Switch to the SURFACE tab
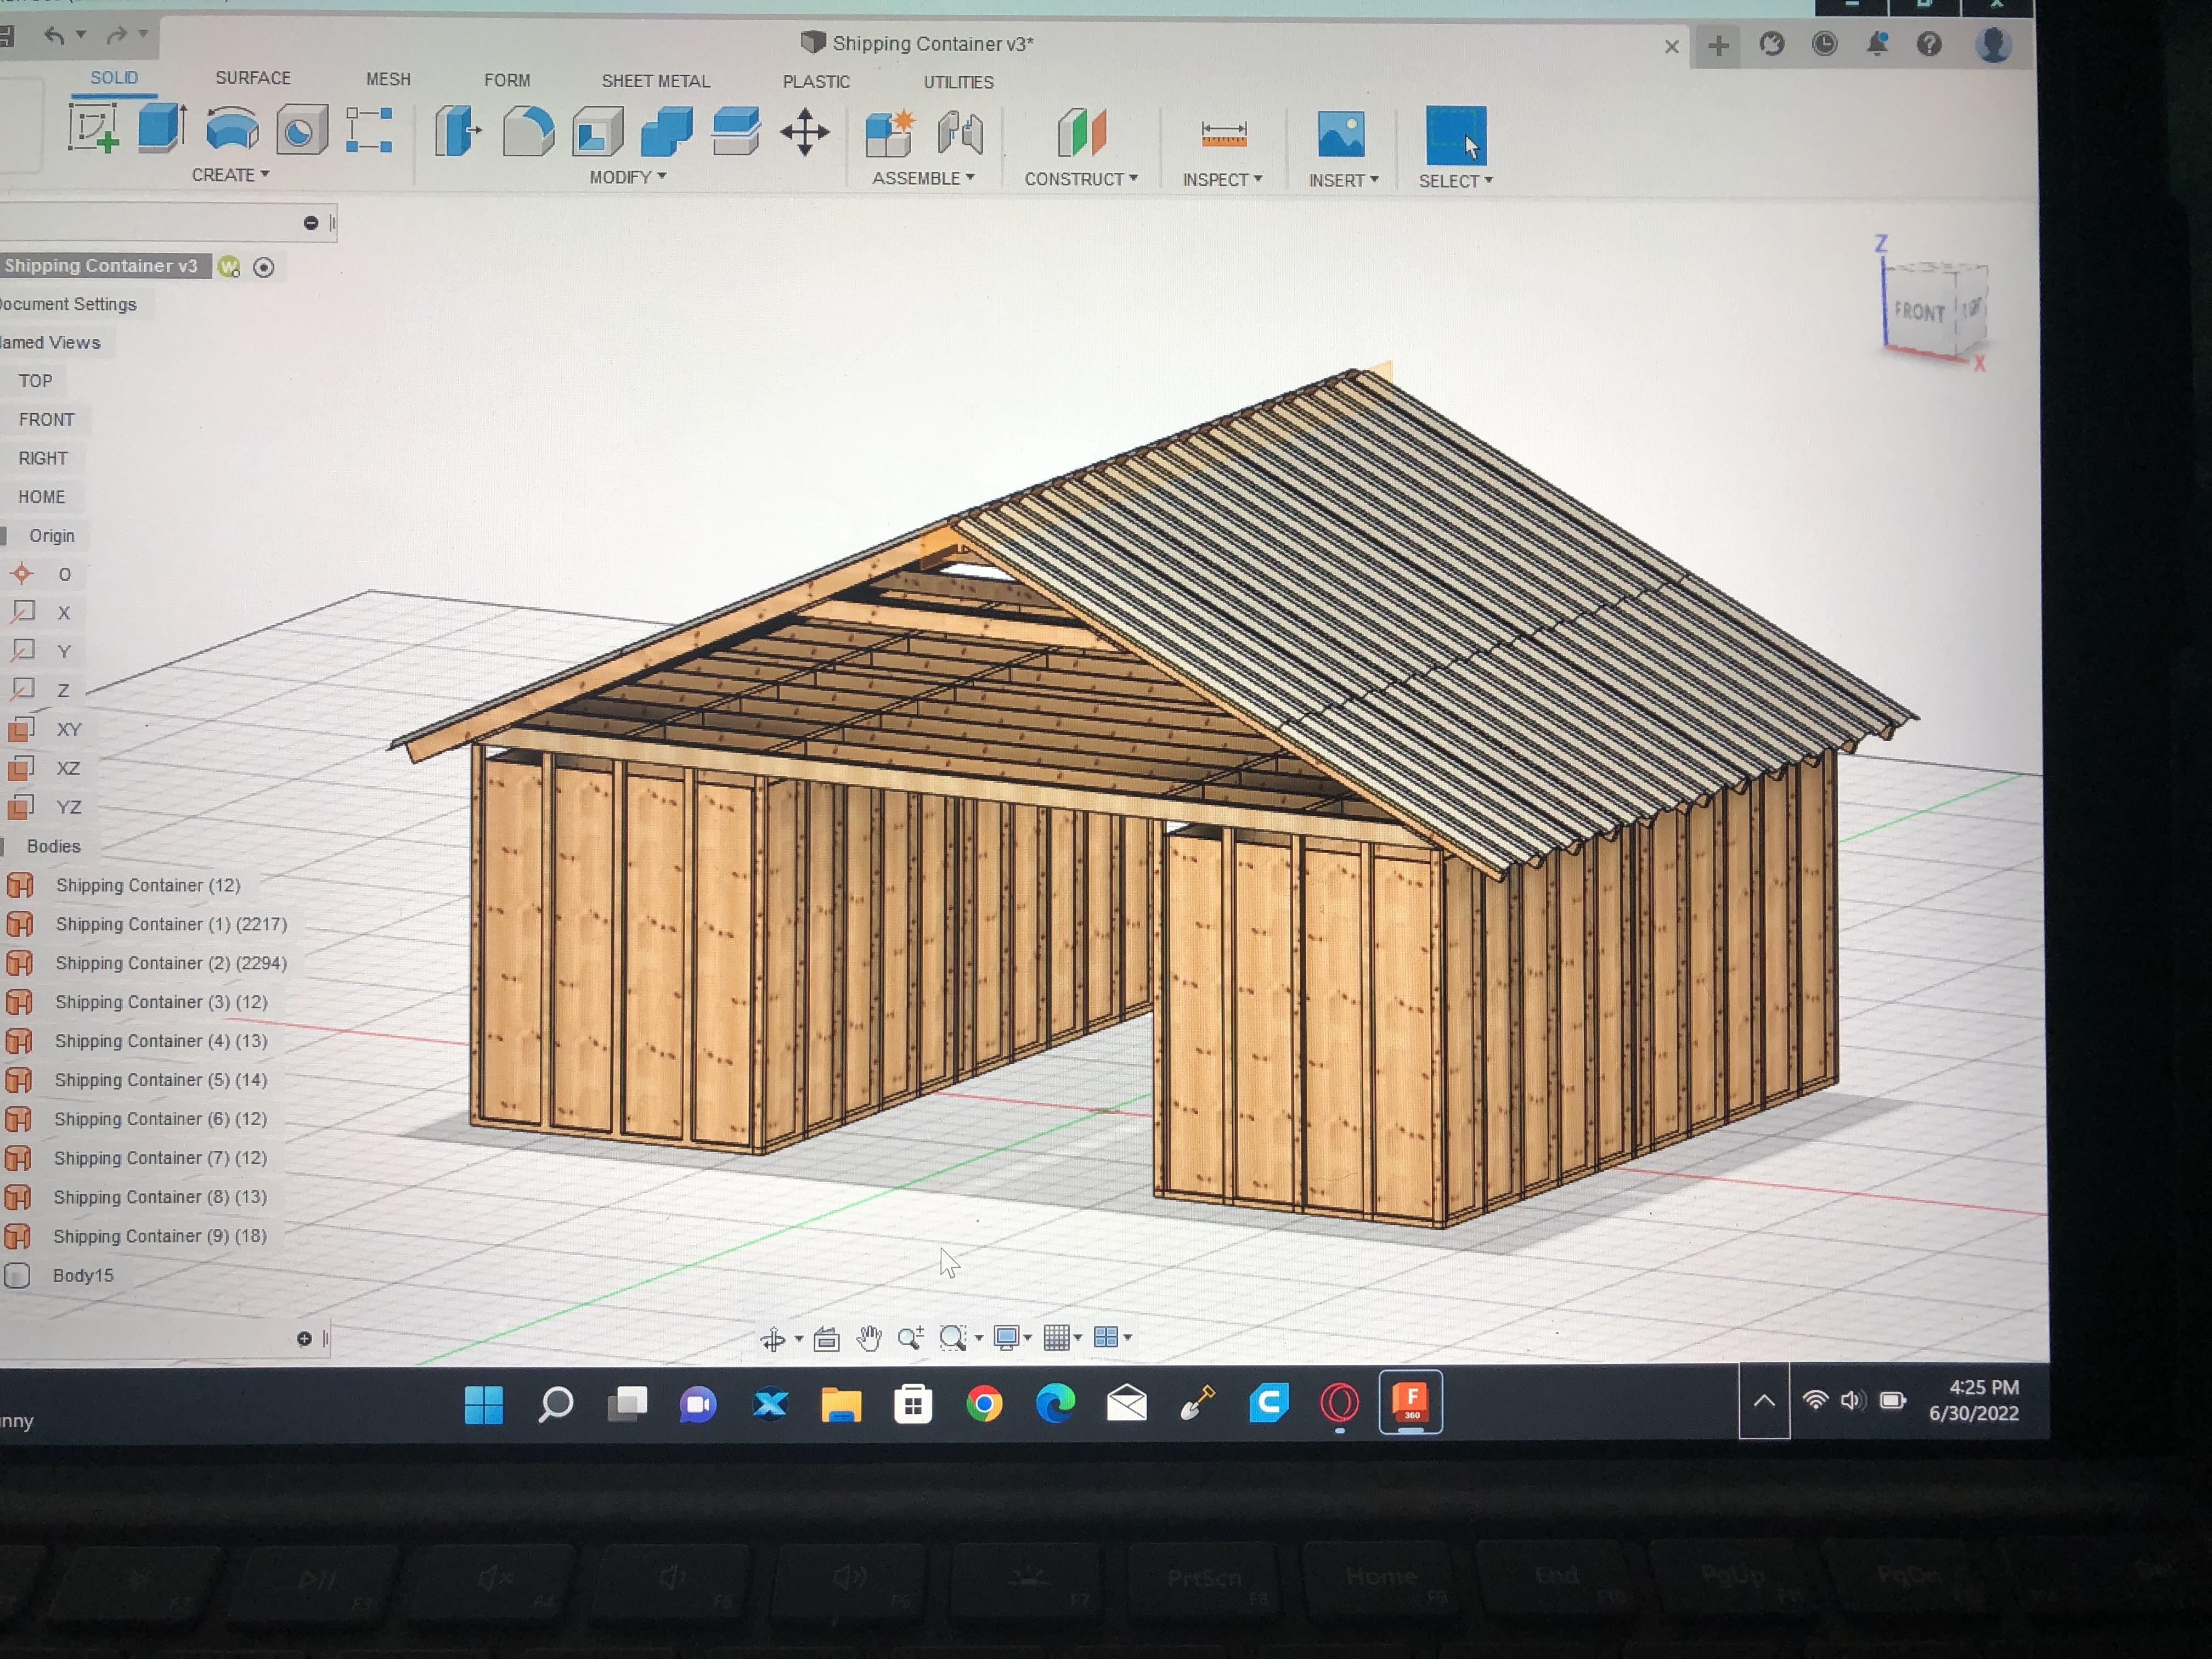Screen dimensions: 2212x1659 [x=253, y=78]
